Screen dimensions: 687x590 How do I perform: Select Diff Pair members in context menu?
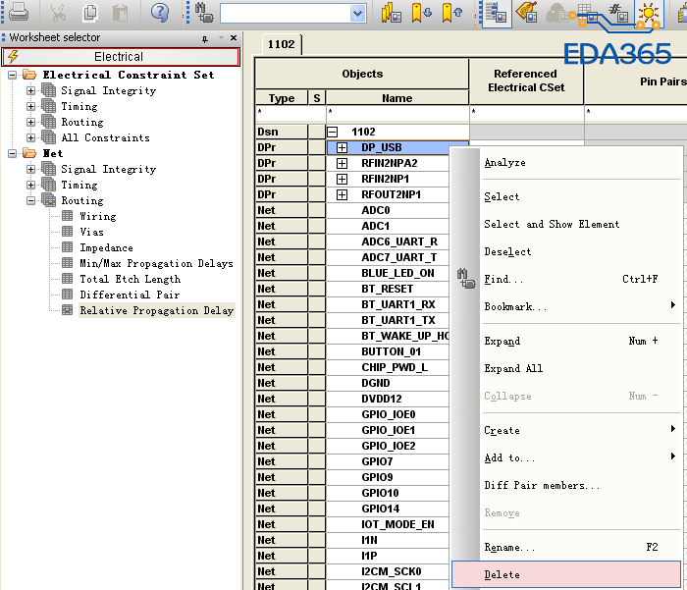pyautogui.click(x=542, y=485)
